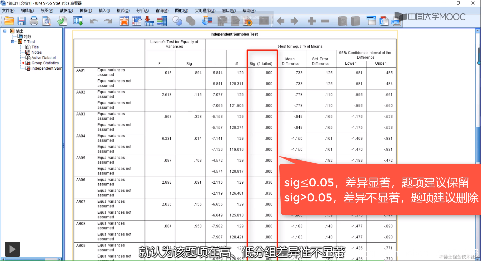The height and width of the screenshot is (261, 481).
Task: Click the Print icon in toolbar
Action: (34, 21)
